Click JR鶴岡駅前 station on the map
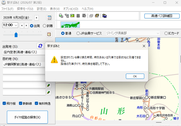The height and width of the screenshot is (126, 181). [x=85, y=88]
